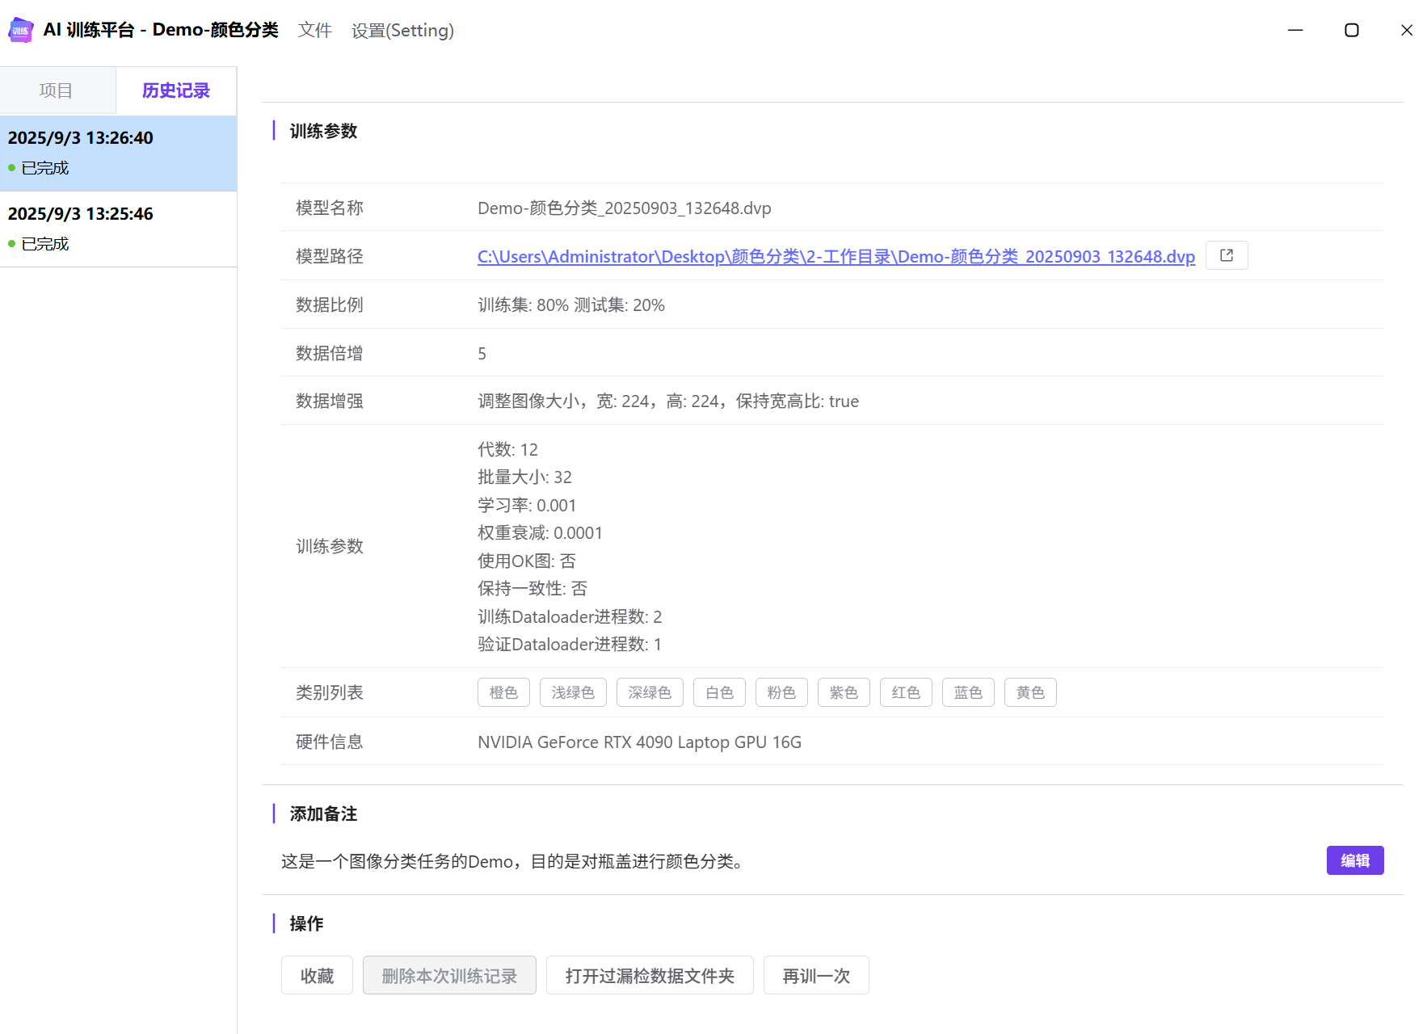
Task: Open the model path .dvp hyperlink
Action: click(836, 256)
